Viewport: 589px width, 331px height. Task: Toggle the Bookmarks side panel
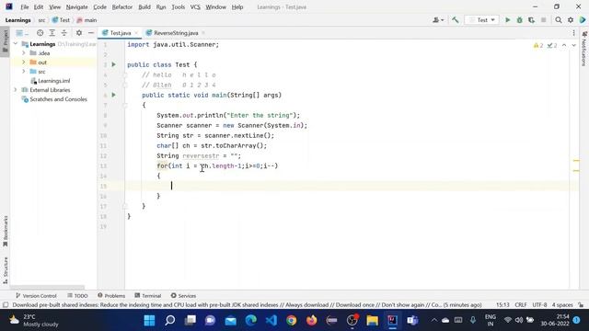pyautogui.click(x=5, y=231)
